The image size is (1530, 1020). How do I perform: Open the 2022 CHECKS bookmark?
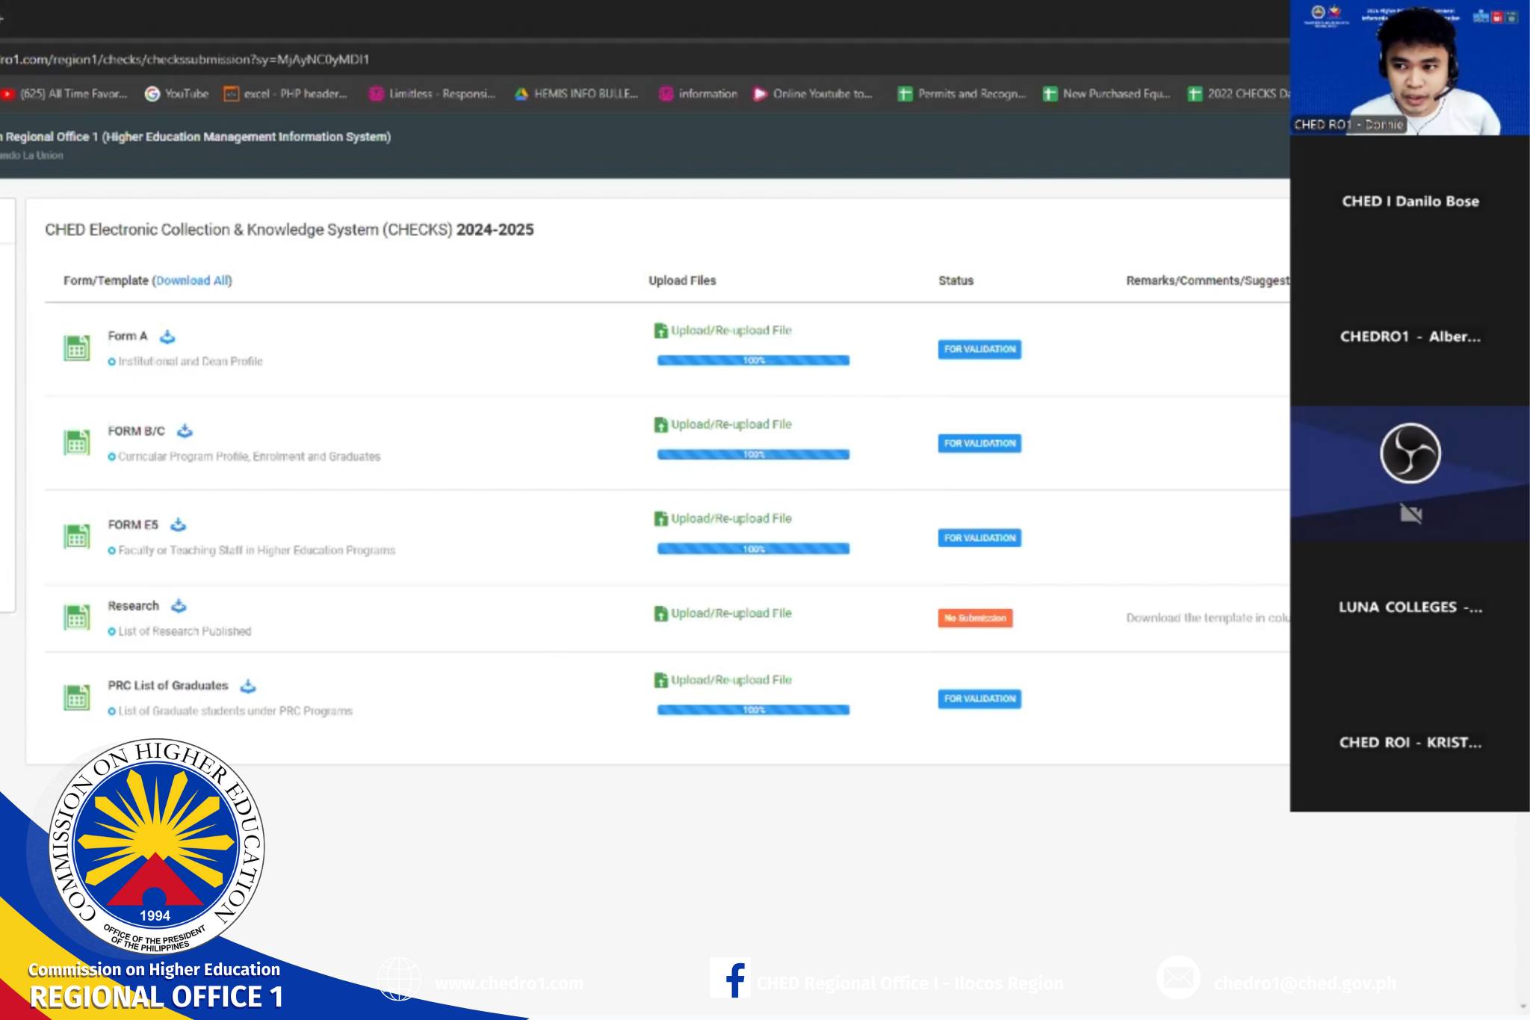(1239, 93)
